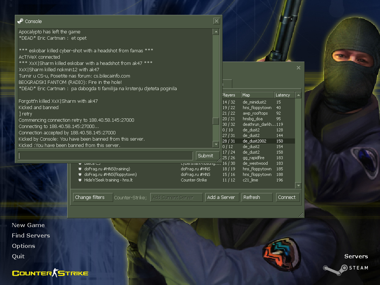
Task: Sort servers by Map column
Action: click(258, 95)
